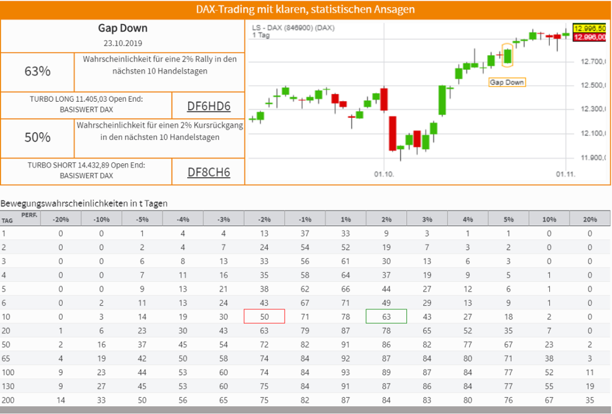Click the -1% column header
Viewport: 612px width, 414px height.
coord(305,220)
